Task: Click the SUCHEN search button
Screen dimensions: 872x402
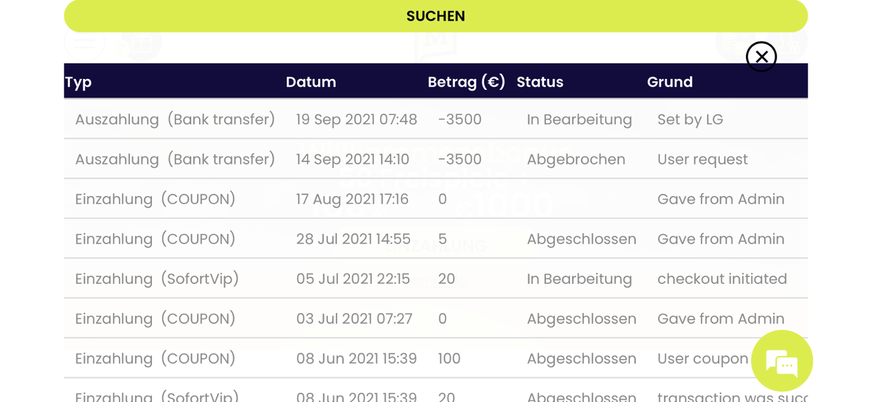Action: tap(435, 16)
